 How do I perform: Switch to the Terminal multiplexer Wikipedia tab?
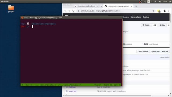tap(88, 6)
